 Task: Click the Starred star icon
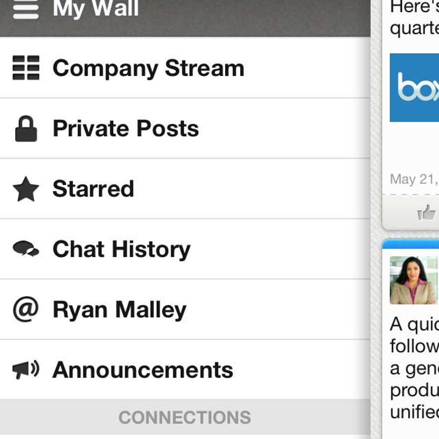26,189
